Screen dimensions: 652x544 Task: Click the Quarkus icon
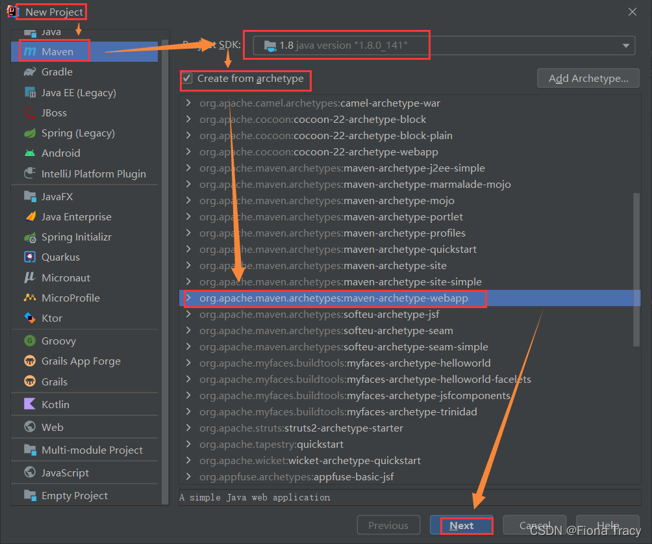pyautogui.click(x=30, y=257)
